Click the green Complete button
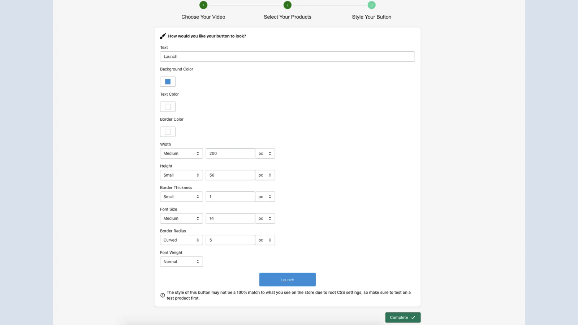 pyautogui.click(x=402, y=317)
